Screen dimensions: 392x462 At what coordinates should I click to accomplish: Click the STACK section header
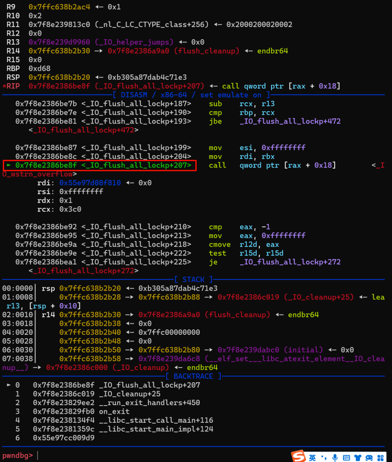pos(194,279)
